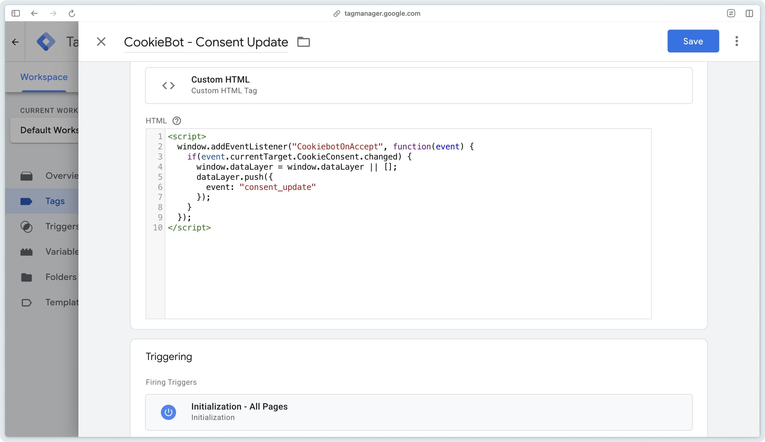This screenshot has width=765, height=442.
Task: Reload the page with browser refresh icon
Action: click(x=72, y=13)
